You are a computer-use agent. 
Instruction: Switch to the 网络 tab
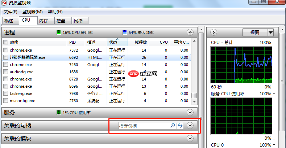pyautogui.click(x=80, y=21)
